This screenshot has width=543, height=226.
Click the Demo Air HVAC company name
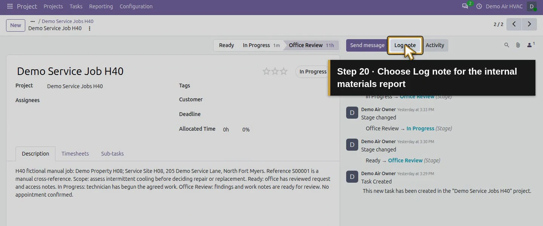504,6
